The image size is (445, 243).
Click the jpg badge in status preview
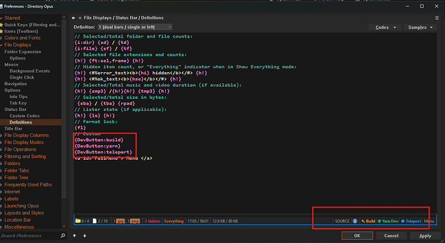coord(121,221)
